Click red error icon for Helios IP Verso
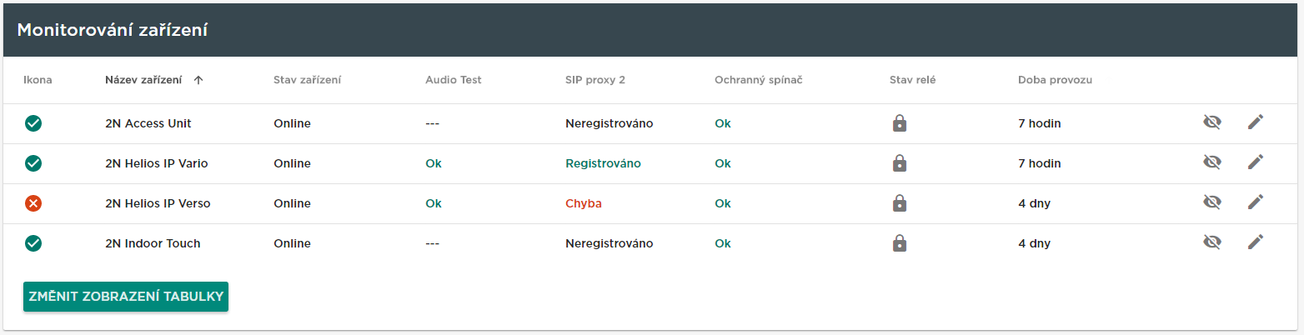 coord(33,203)
